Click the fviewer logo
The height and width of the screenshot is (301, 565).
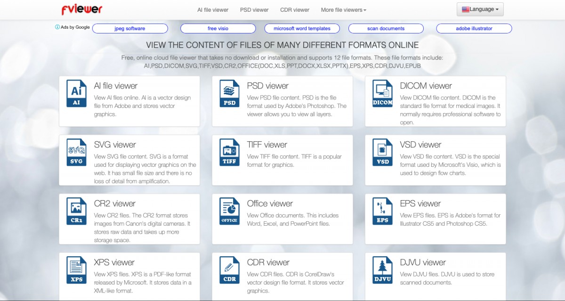point(81,9)
